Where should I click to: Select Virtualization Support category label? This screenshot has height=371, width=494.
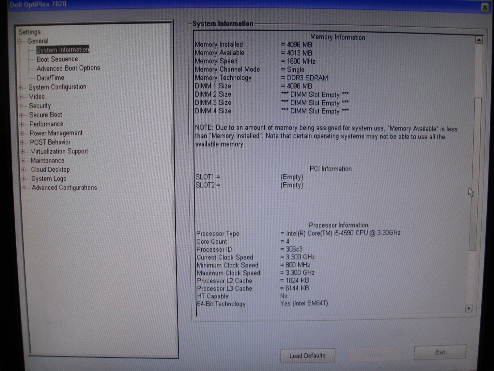click(59, 151)
